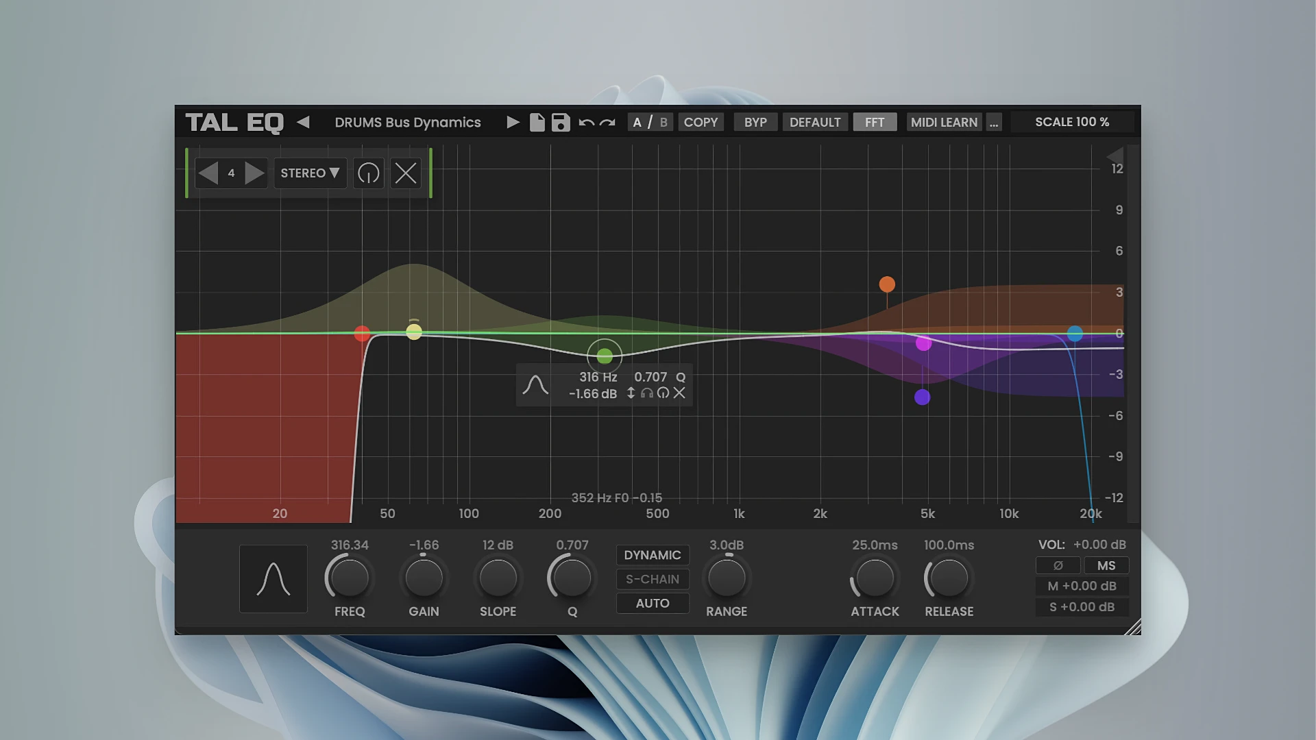Undo the last change
1316x740 pixels.
point(586,122)
